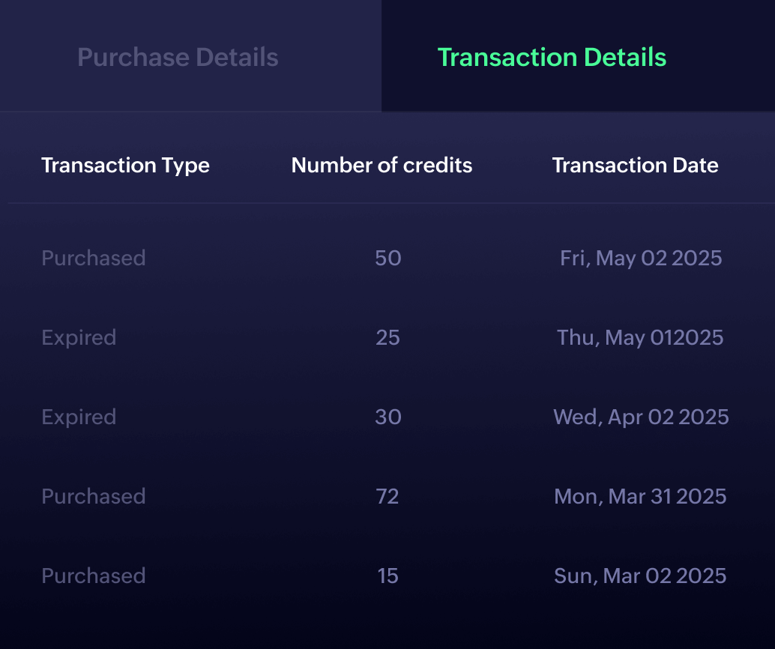Select the first Expired transaction entry
This screenshot has height=649, width=775.
79,338
